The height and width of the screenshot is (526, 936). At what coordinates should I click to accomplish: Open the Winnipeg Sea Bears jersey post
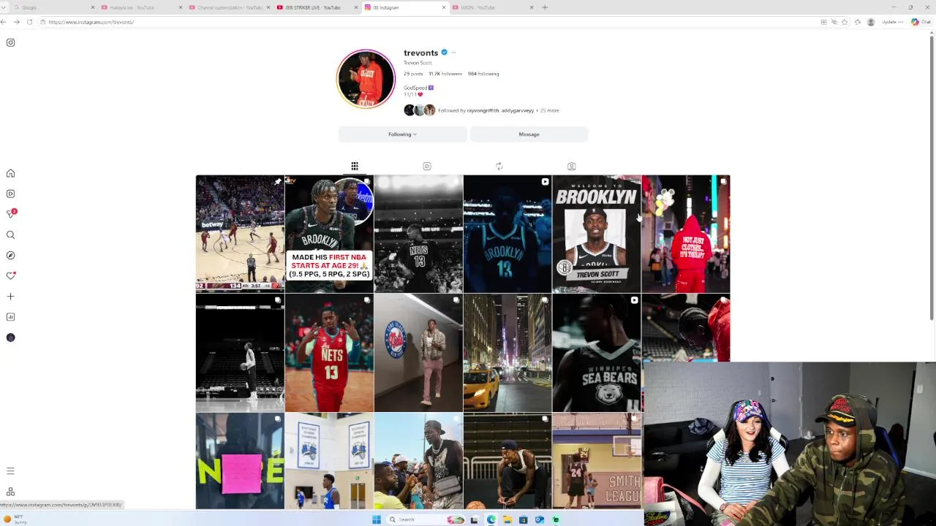(597, 353)
